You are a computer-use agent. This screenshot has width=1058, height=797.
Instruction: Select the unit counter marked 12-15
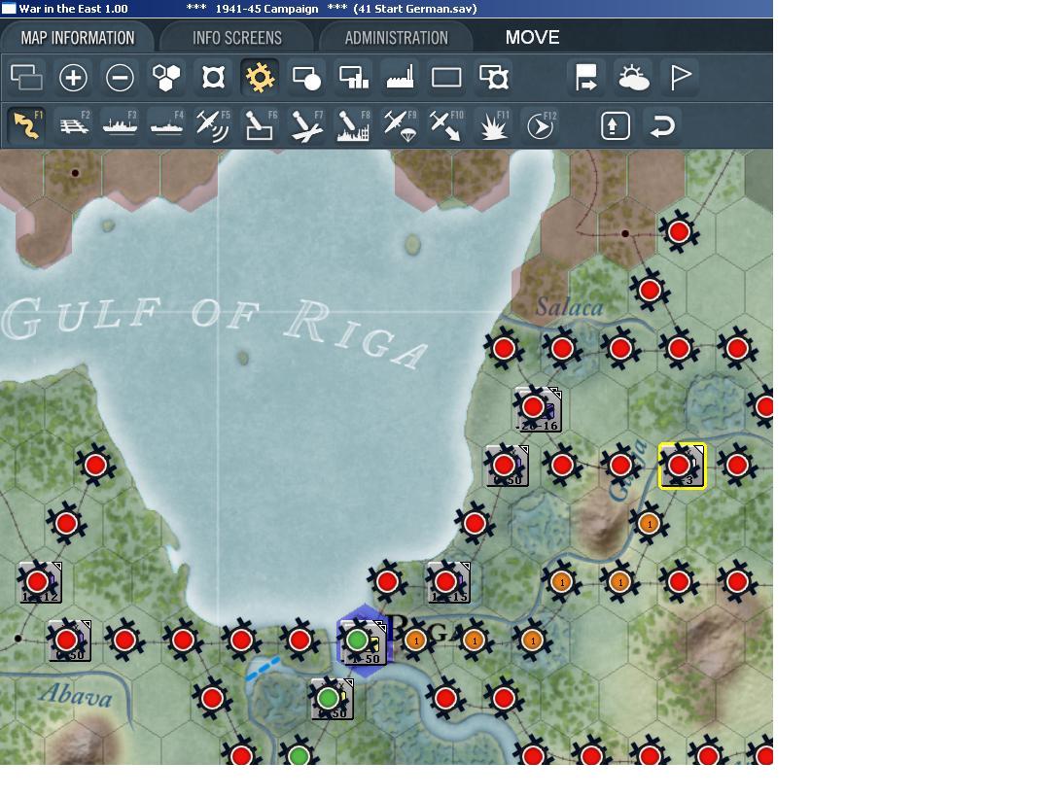(448, 582)
